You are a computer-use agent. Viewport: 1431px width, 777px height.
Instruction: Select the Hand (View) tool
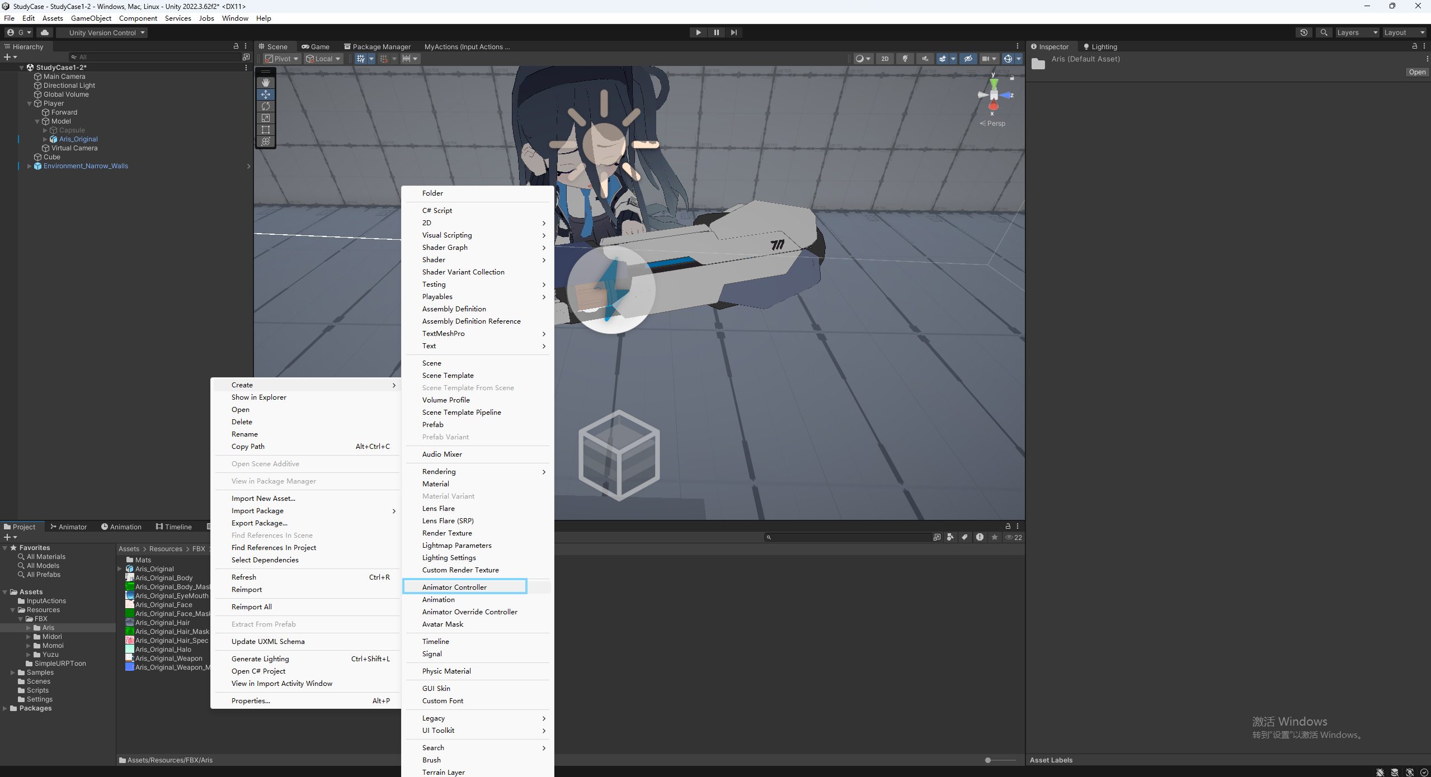[266, 83]
